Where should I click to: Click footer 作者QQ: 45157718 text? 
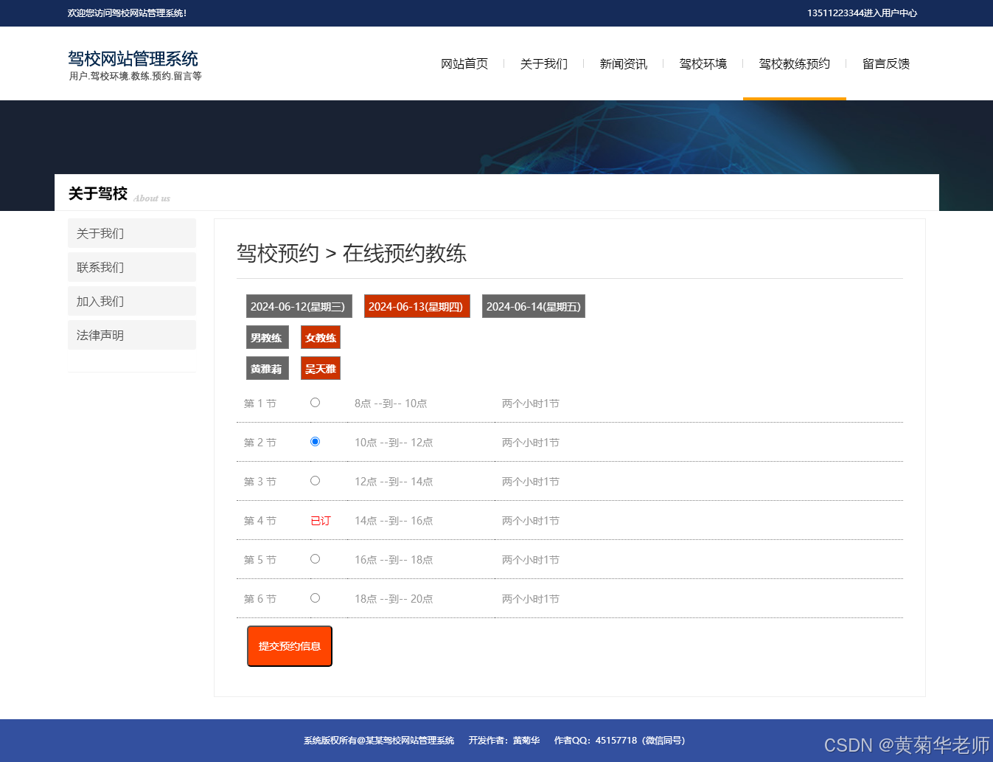click(620, 741)
